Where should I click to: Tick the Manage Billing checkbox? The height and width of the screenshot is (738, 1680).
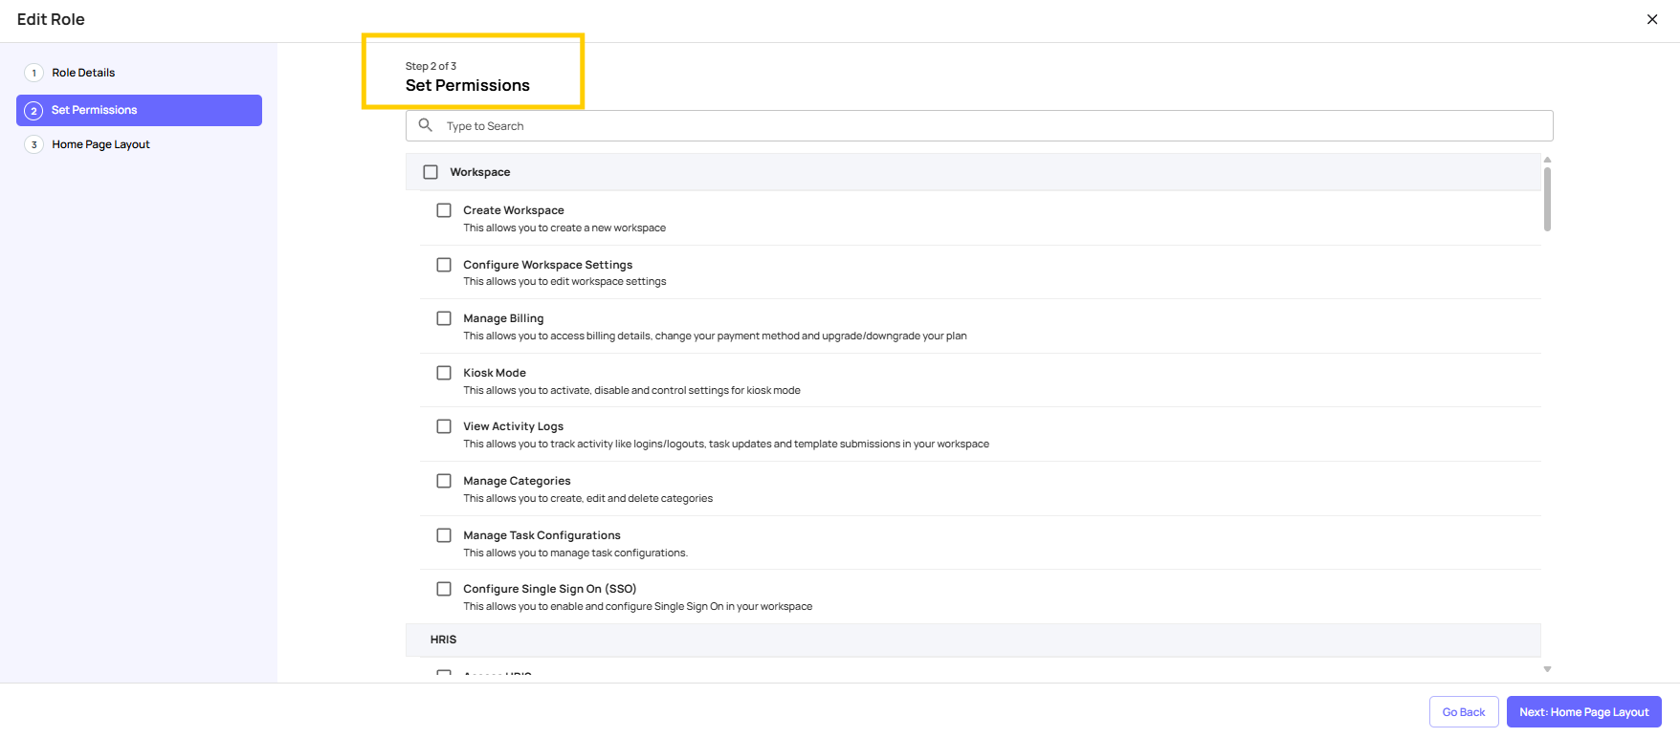click(x=444, y=318)
